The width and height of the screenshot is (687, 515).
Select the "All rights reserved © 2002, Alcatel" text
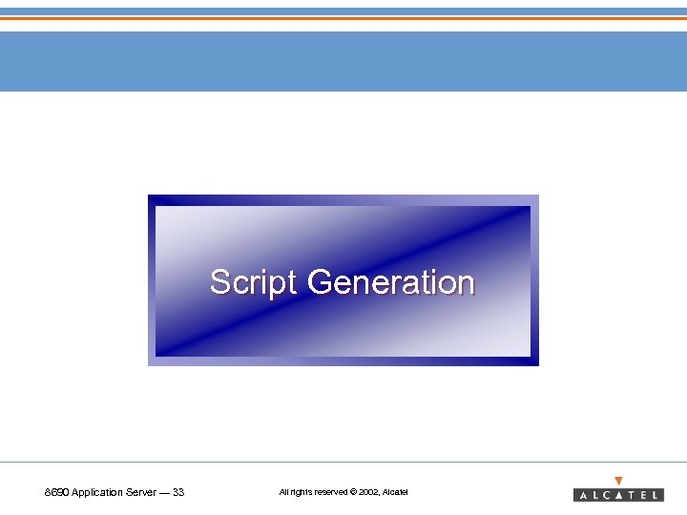(343, 492)
